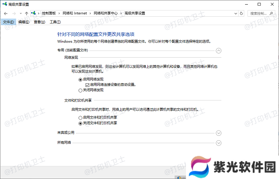This screenshot has width=279, height=179.
Task: Click the 文件和打印机共享 section label
Action: pyautogui.click(x=78, y=100)
